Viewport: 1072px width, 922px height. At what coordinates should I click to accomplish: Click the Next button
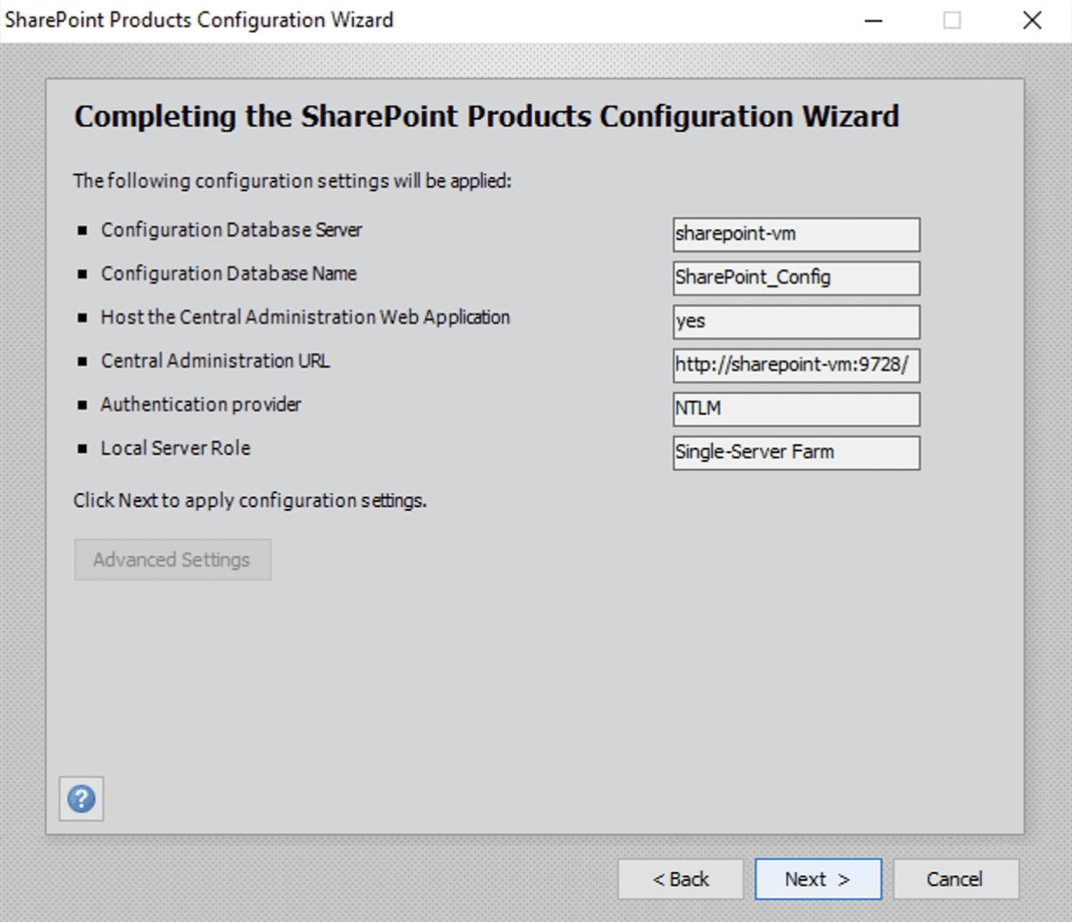tap(818, 879)
